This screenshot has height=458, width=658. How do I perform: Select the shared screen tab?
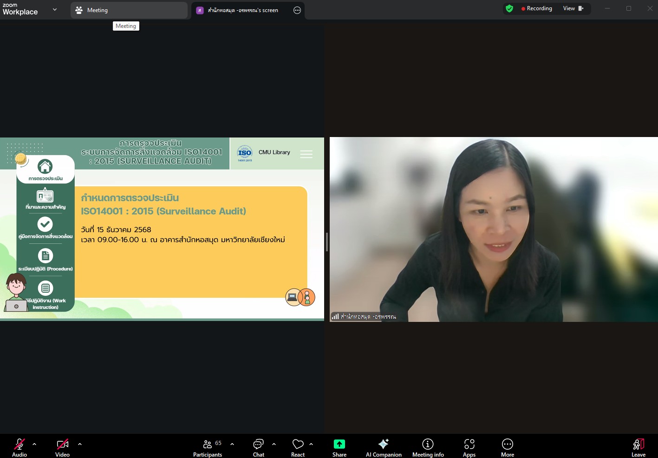click(242, 10)
